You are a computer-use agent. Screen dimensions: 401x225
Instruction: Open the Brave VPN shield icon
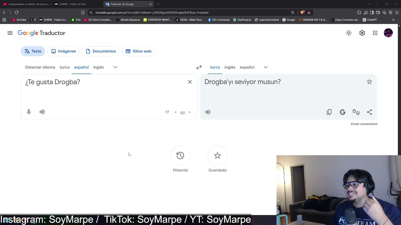click(x=390, y=12)
